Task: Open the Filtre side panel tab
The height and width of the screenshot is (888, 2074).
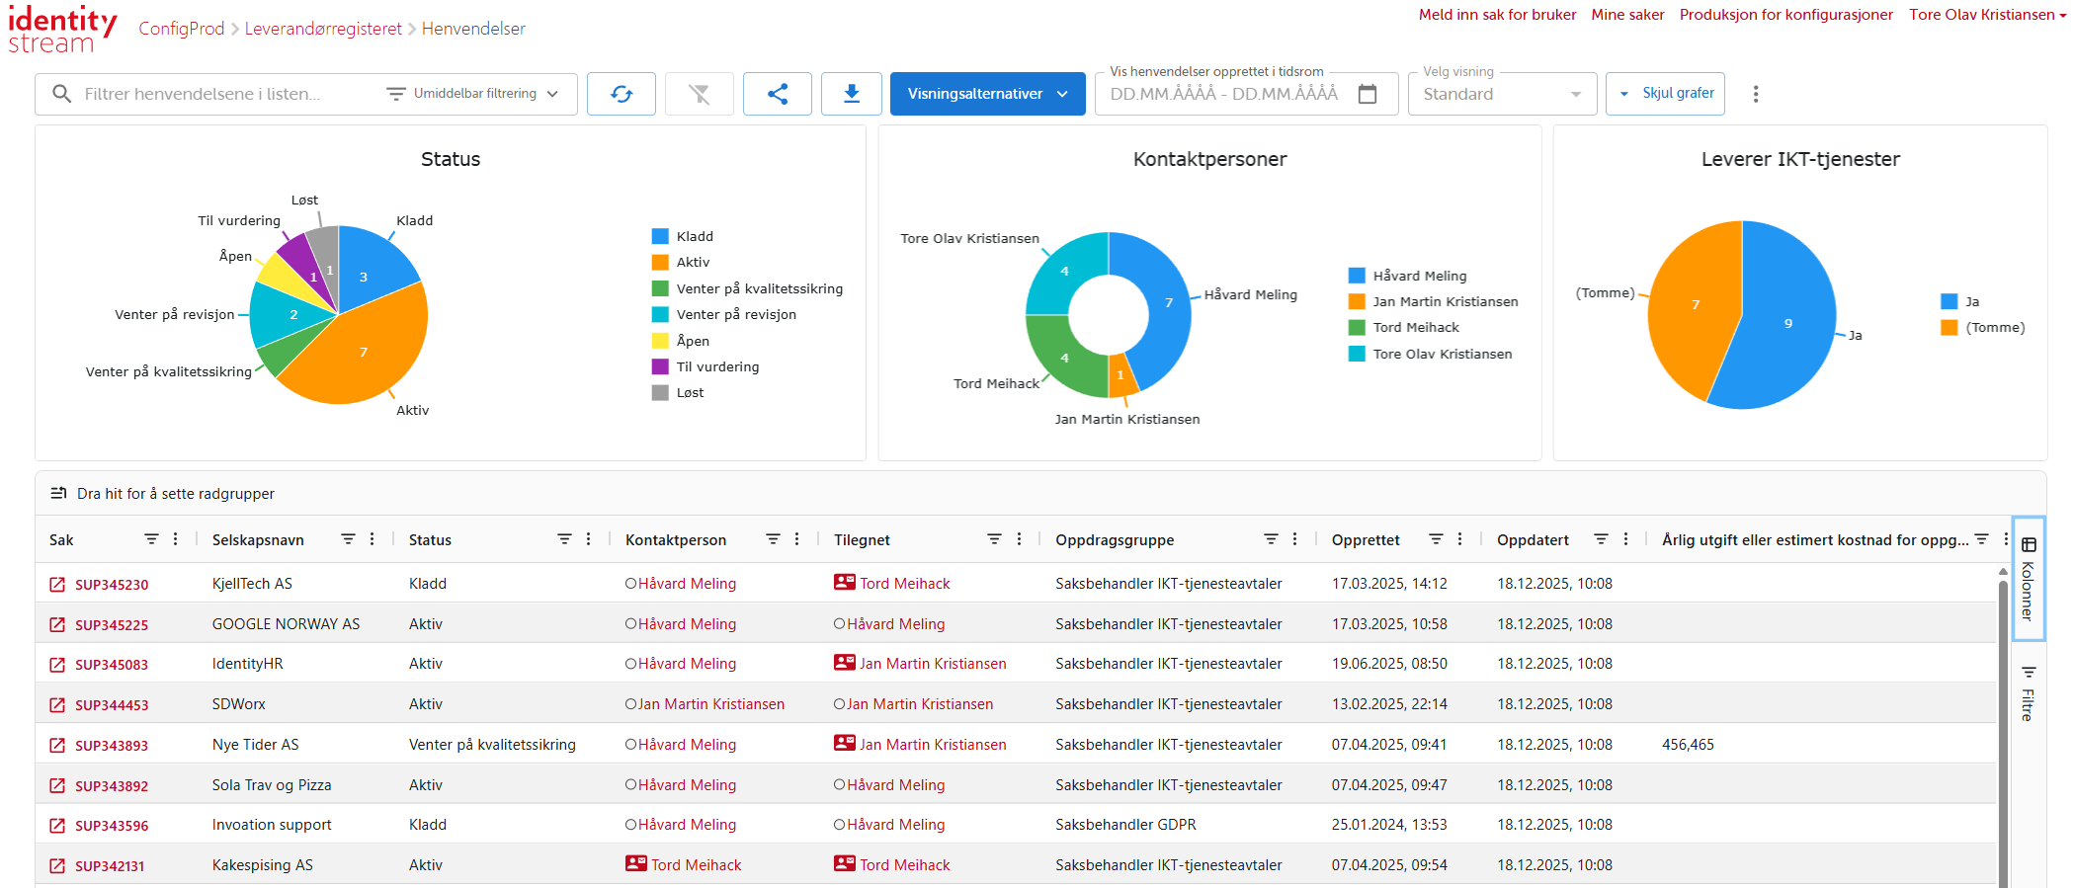Action: click(x=2028, y=693)
